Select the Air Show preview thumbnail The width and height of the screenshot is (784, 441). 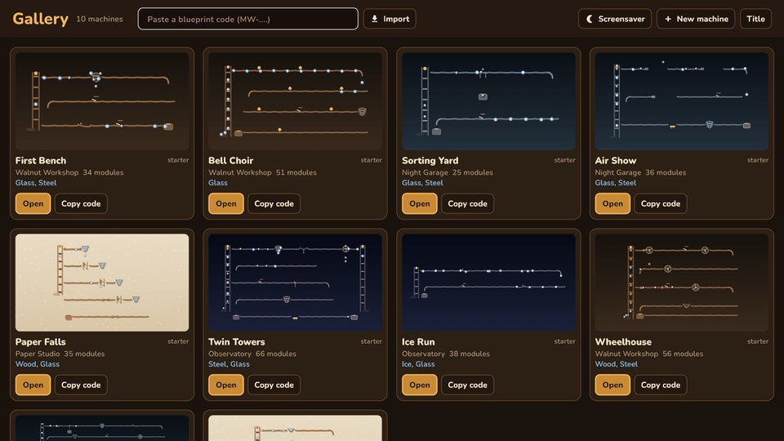click(x=681, y=101)
